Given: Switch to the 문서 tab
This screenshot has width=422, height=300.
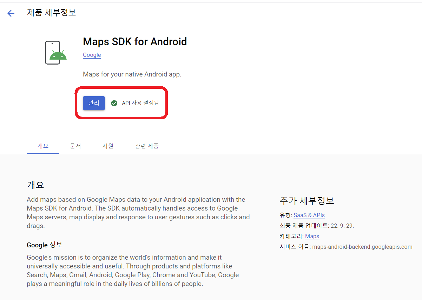Looking at the screenshot, I should pyautogui.click(x=75, y=146).
